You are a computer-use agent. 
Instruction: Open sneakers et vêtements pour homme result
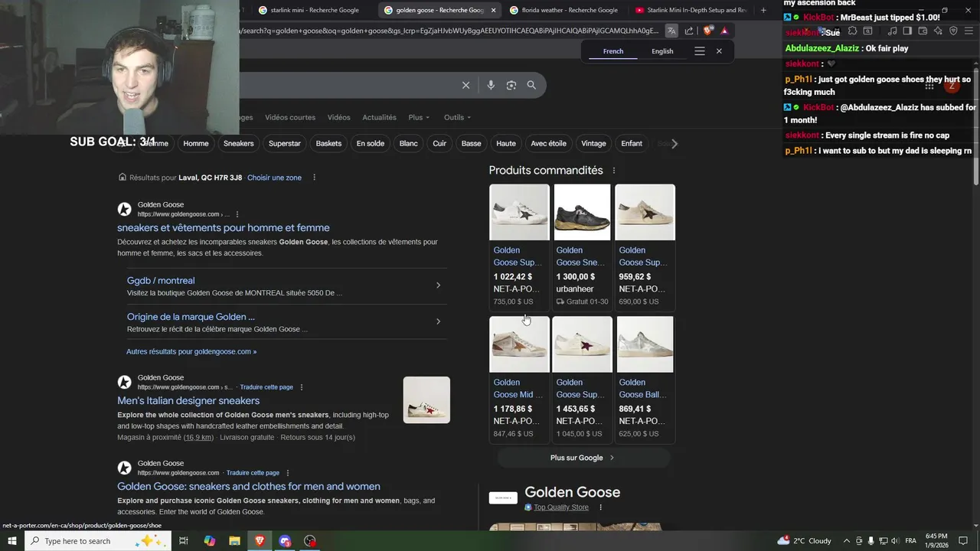click(x=224, y=227)
